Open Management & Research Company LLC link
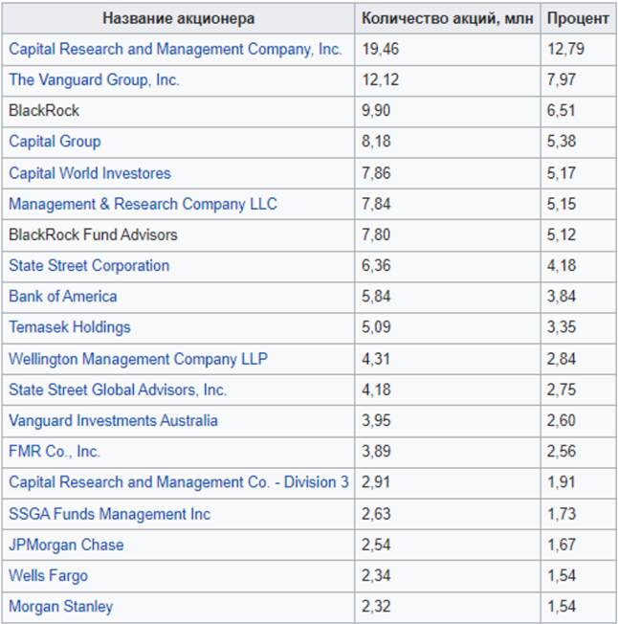The width and height of the screenshot is (618, 624). point(143,204)
